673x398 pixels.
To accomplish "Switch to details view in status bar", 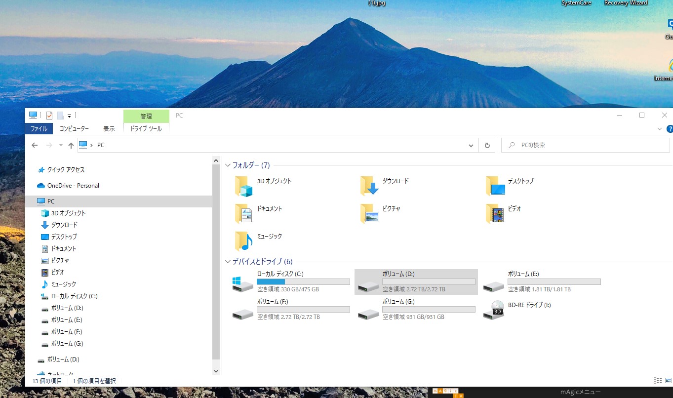I will pyautogui.click(x=657, y=380).
